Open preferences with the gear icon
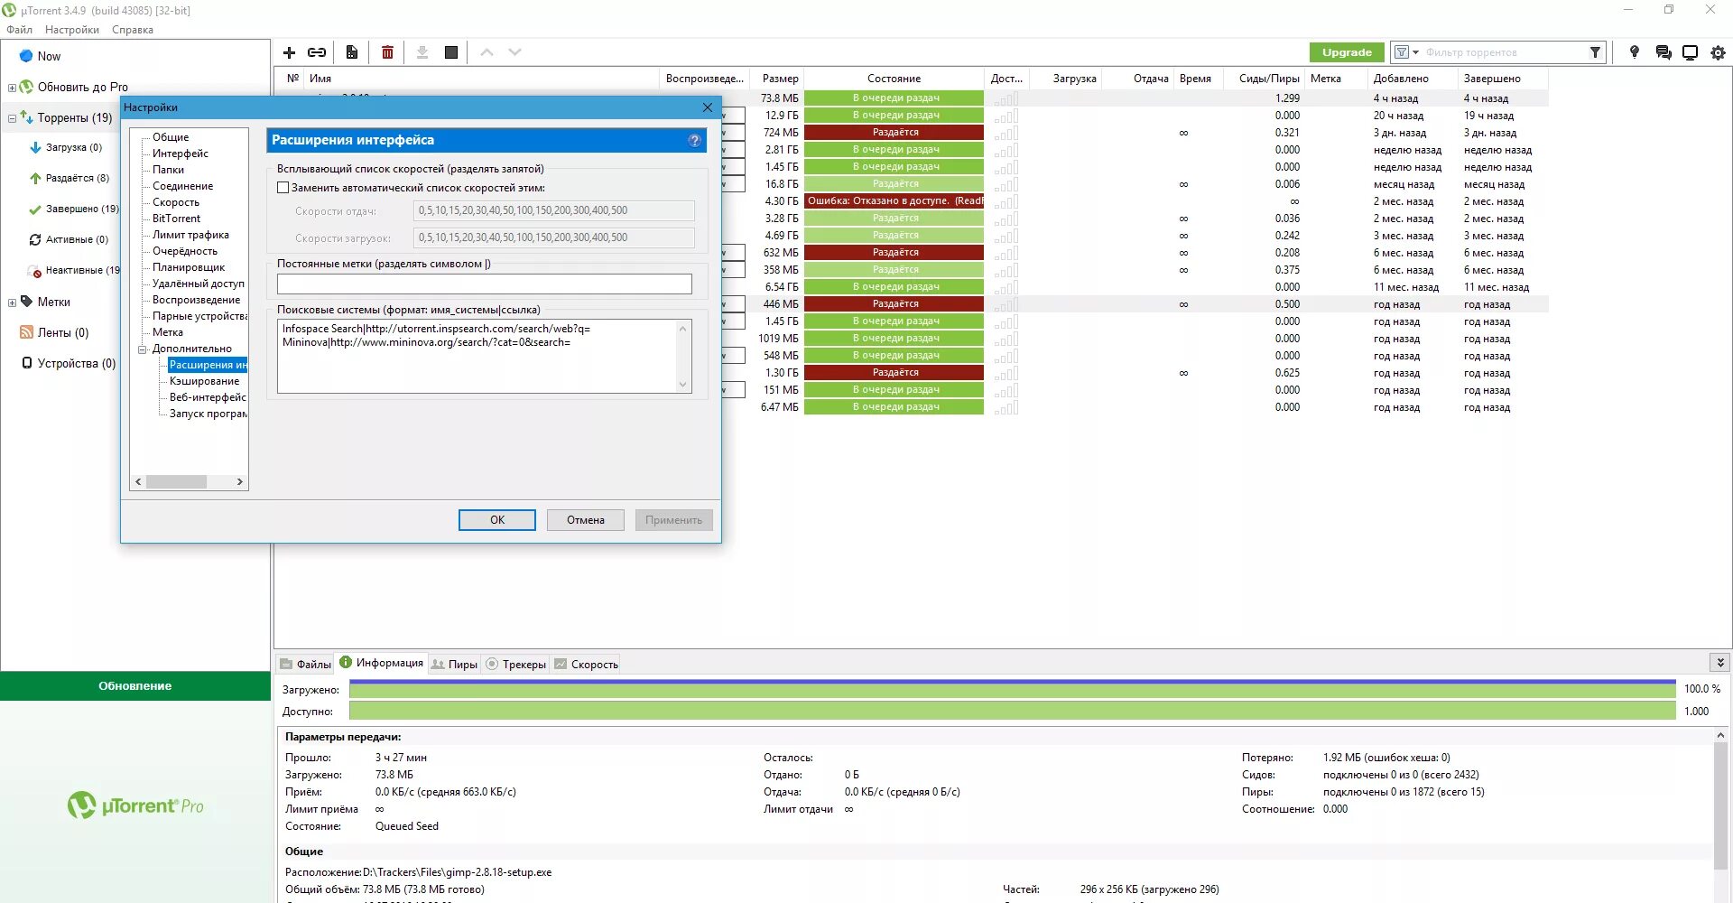This screenshot has height=903, width=1733. pos(1718,52)
